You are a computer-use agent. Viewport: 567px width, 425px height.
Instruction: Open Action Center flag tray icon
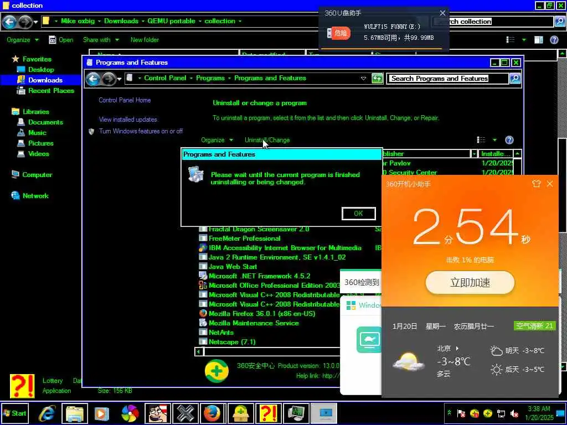tap(461, 413)
